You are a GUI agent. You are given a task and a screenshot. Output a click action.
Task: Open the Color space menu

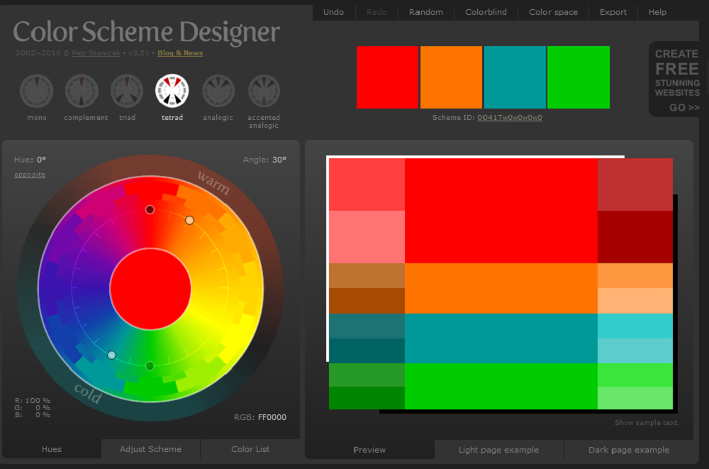[x=553, y=12]
